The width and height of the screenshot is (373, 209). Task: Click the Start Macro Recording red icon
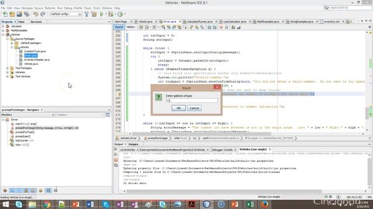click(x=221, y=27)
